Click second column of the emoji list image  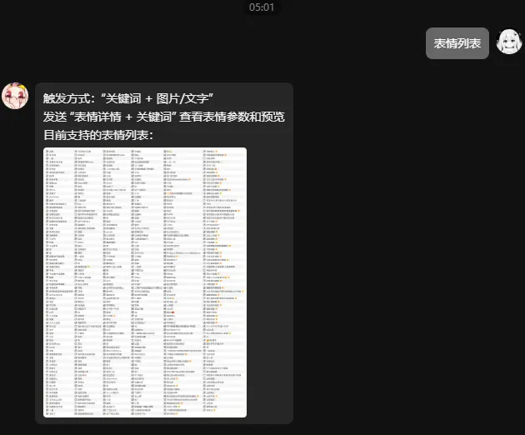87,282
